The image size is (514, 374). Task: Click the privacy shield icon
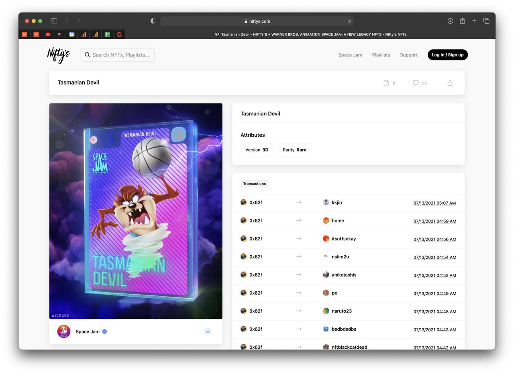153,21
